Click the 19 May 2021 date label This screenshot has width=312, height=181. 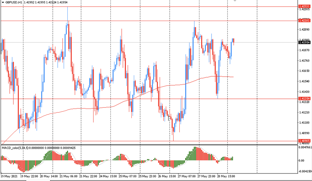[x=9, y=176]
